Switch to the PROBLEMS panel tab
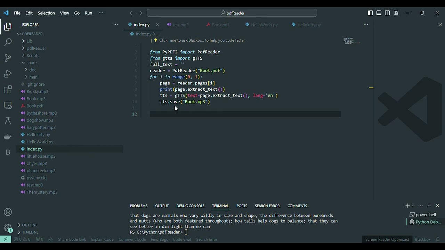 pyautogui.click(x=139, y=206)
